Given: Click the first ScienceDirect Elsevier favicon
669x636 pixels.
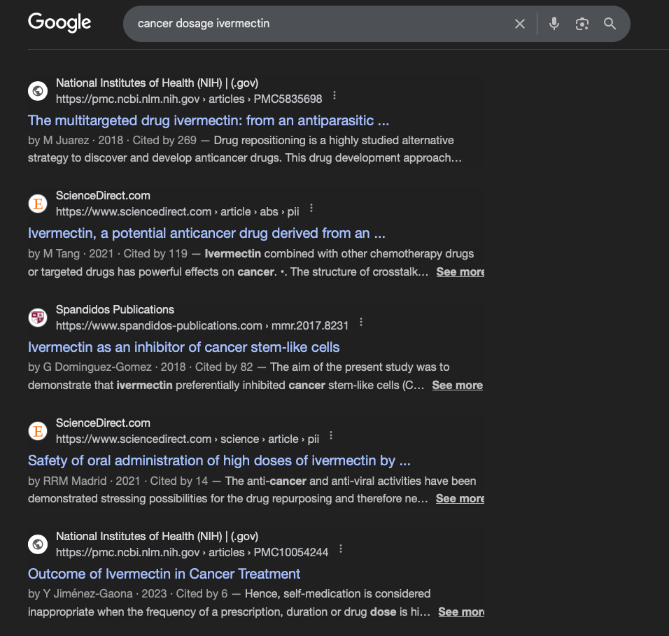Looking at the screenshot, I should pos(38,204).
